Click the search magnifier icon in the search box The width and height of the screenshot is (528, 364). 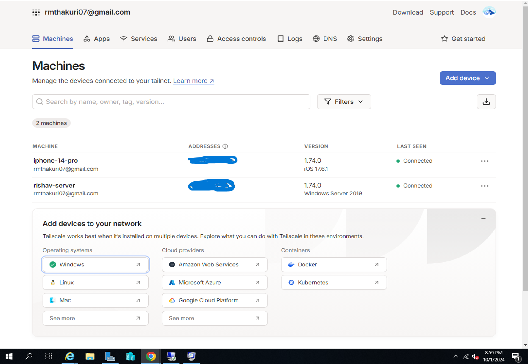pos(40,102)
